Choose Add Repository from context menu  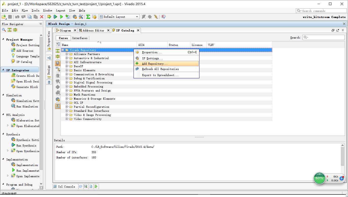click(x=166, y=64)
